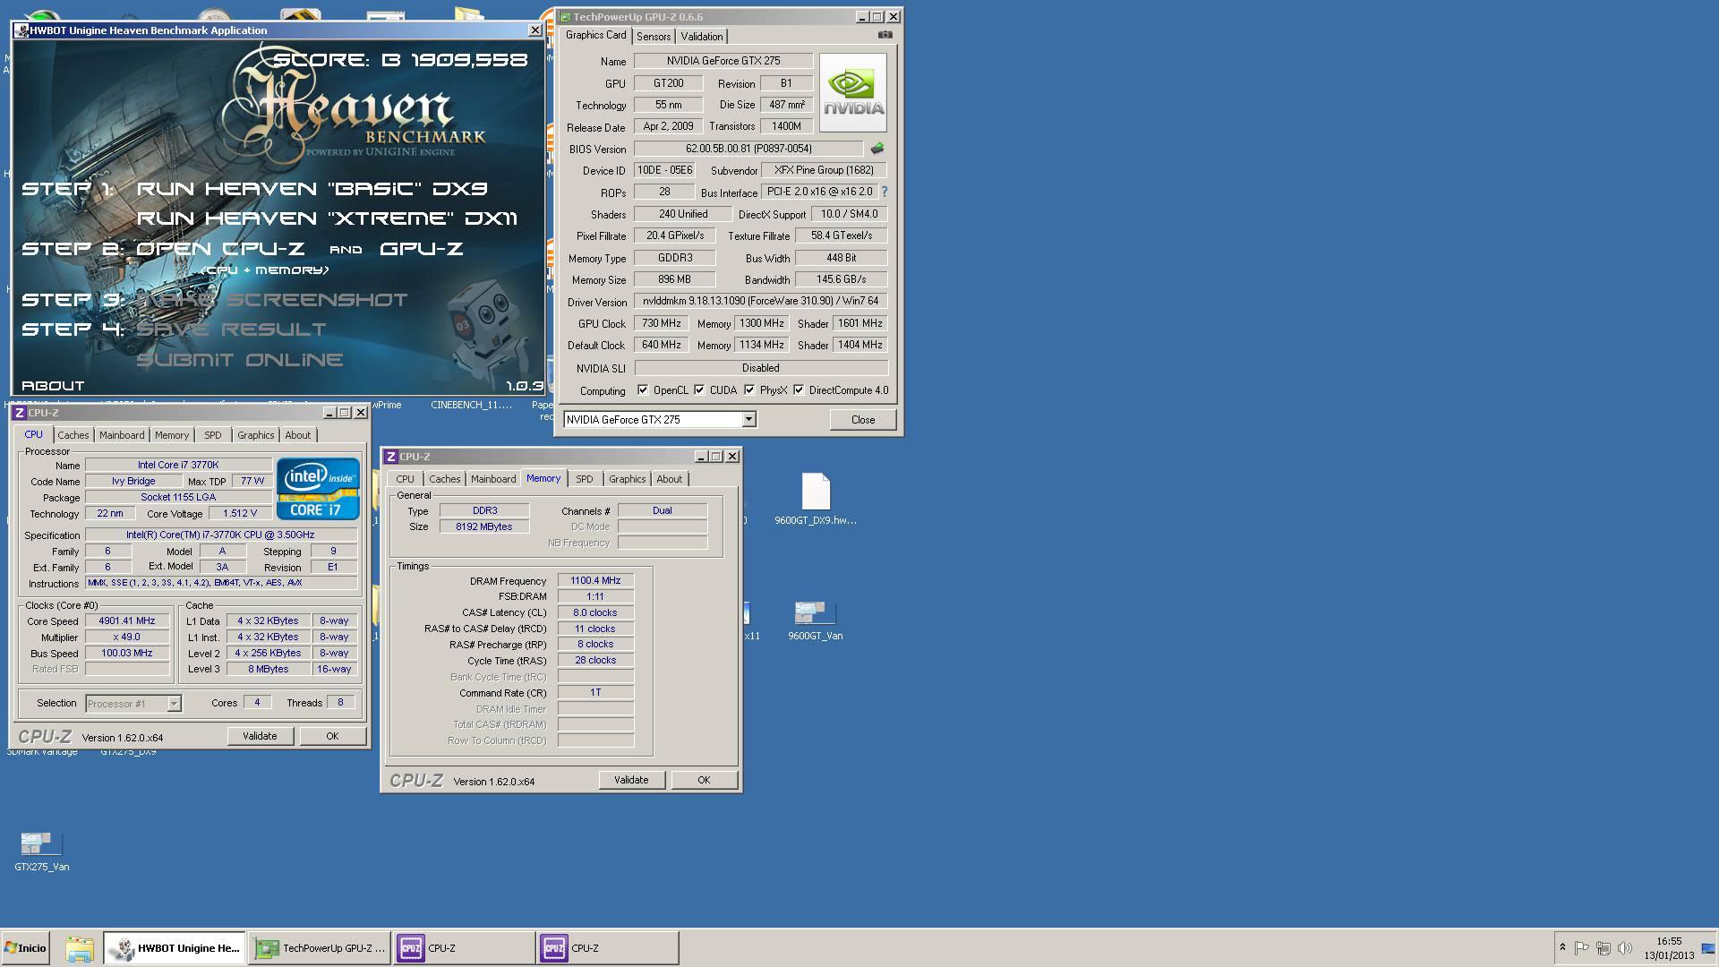
Task: Open the GPU selection dropdown in GPU-Z
Action: [748, 419]
